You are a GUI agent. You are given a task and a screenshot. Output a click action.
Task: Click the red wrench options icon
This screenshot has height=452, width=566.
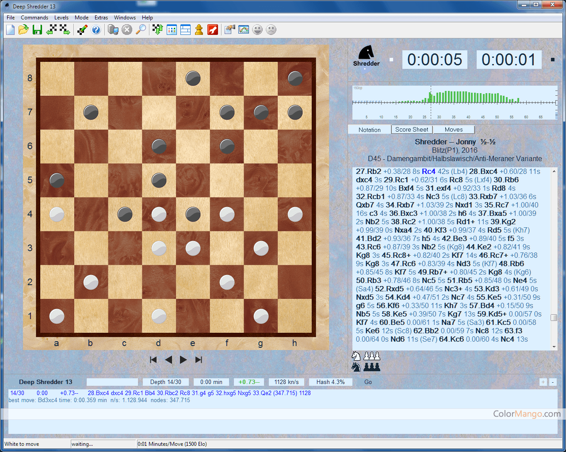[213, 30]
